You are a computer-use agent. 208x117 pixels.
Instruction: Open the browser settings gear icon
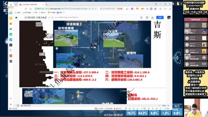click(160, 9)
